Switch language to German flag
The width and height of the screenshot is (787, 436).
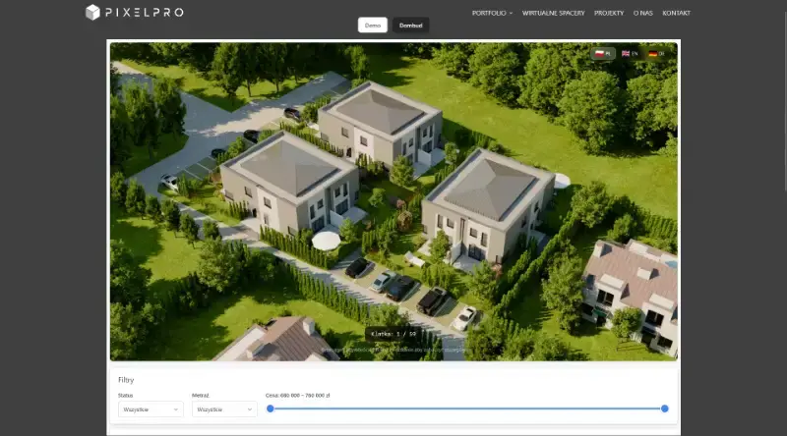[656, 53]
